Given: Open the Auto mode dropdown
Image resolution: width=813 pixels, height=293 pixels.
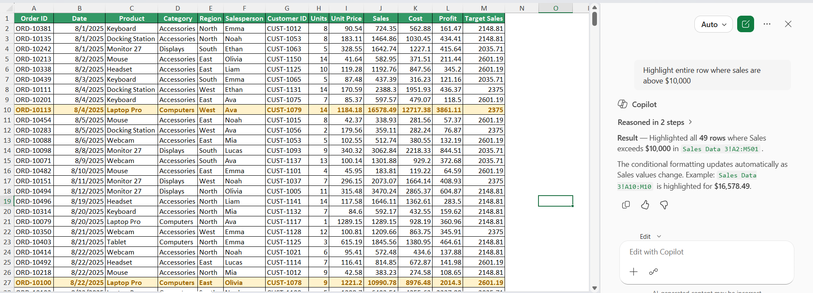Looking at the screenshot, I should [713, 25].
